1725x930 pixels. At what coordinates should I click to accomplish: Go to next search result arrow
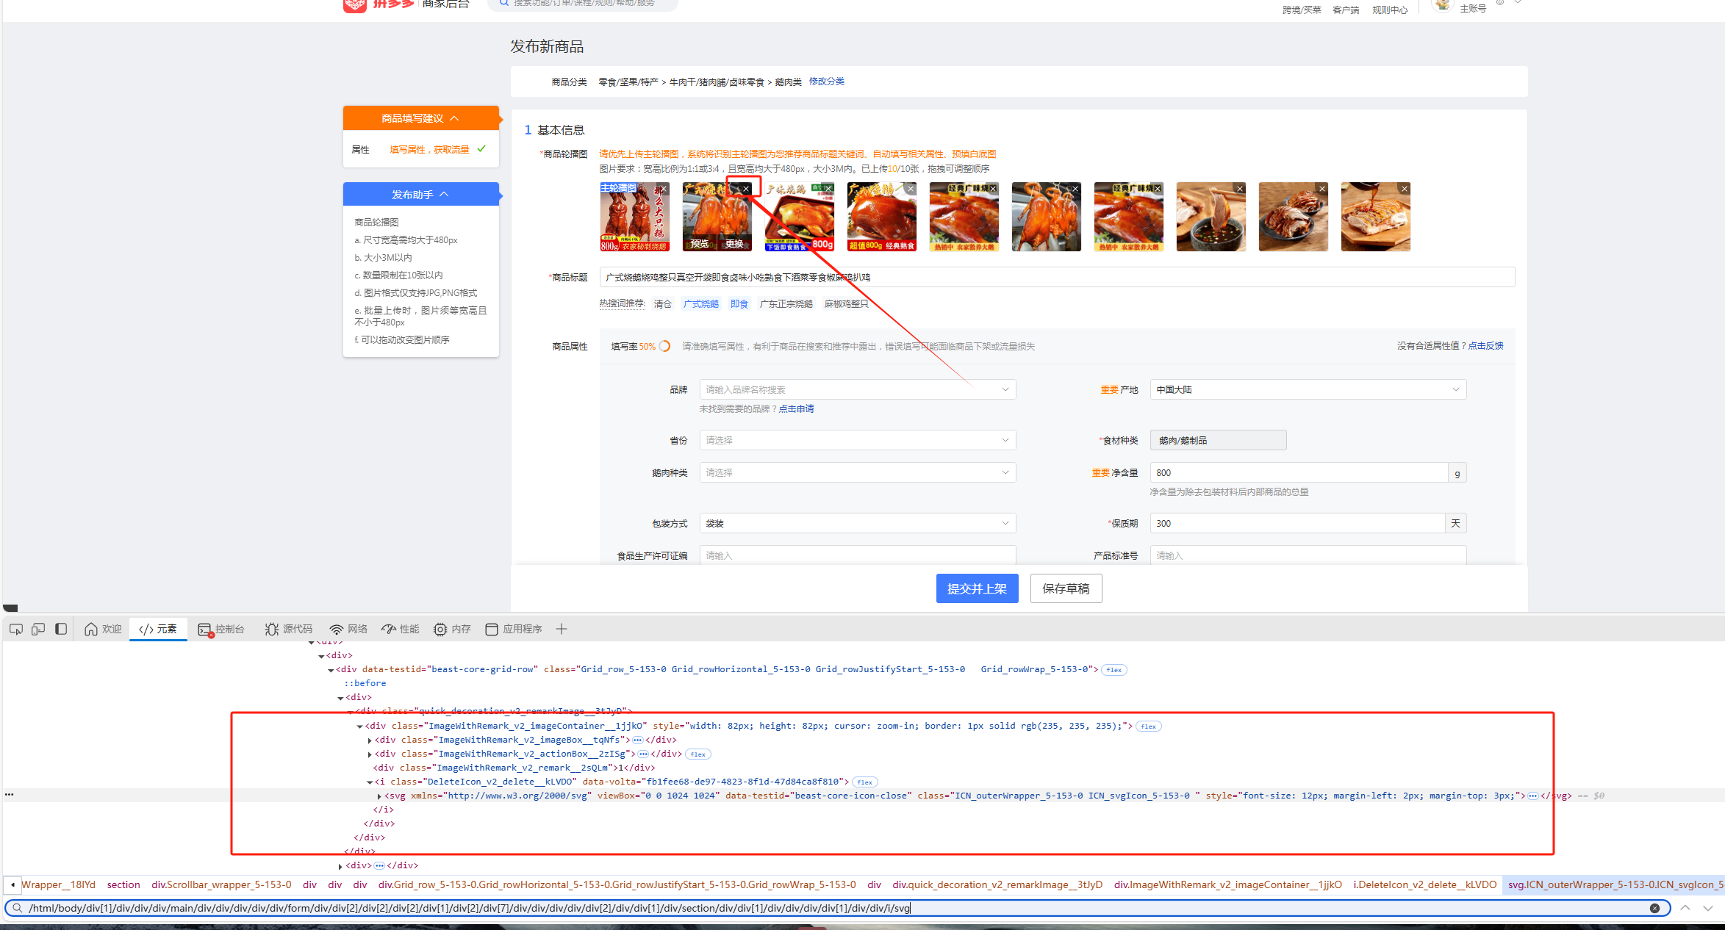pyautogui.click(x=1707, y=908)
